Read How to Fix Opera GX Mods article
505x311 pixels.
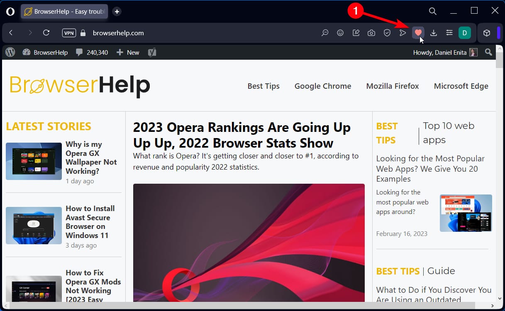click(x=93, y=286)
